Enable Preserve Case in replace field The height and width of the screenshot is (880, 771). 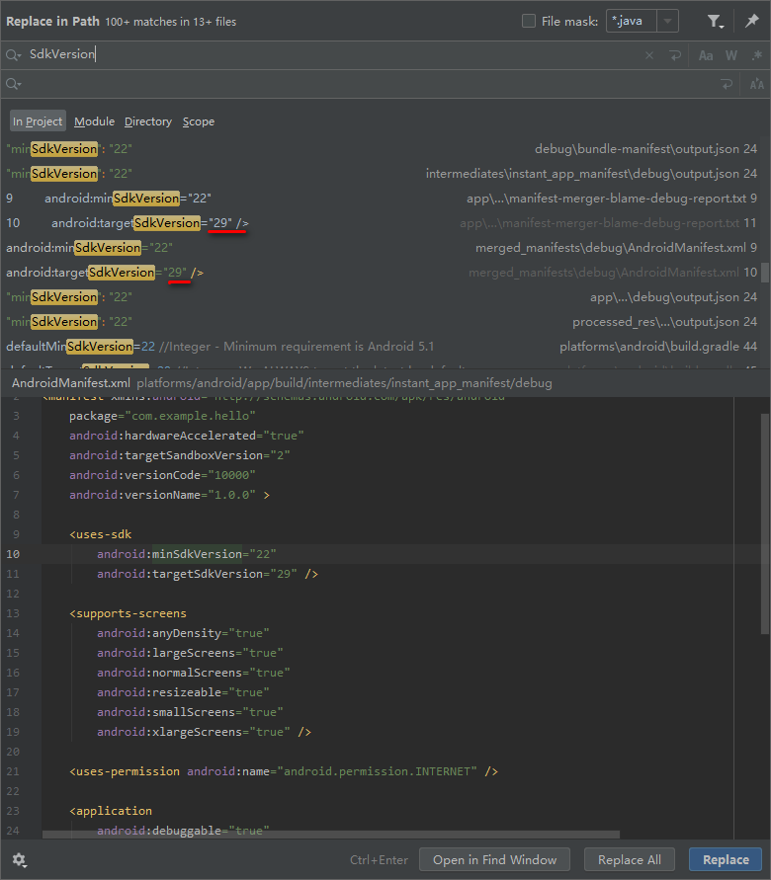[x=756, y=84]
